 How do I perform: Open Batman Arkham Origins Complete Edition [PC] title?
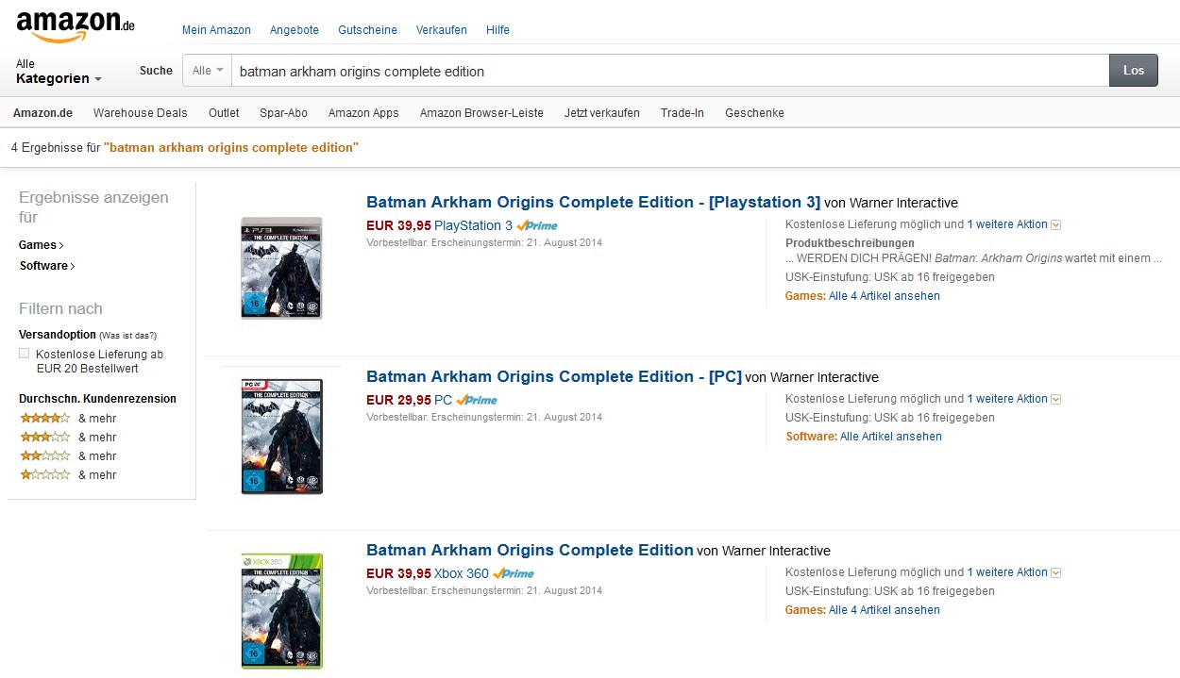pyautogui.click(x=553, y=376)
